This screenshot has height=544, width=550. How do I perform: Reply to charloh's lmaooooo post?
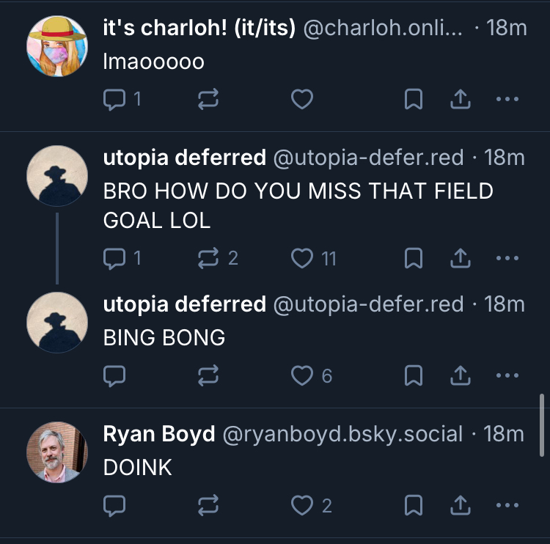(x=114, y=99)
